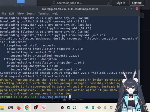Click 'Found existing installation: requests 2.22.0' line

45,49
